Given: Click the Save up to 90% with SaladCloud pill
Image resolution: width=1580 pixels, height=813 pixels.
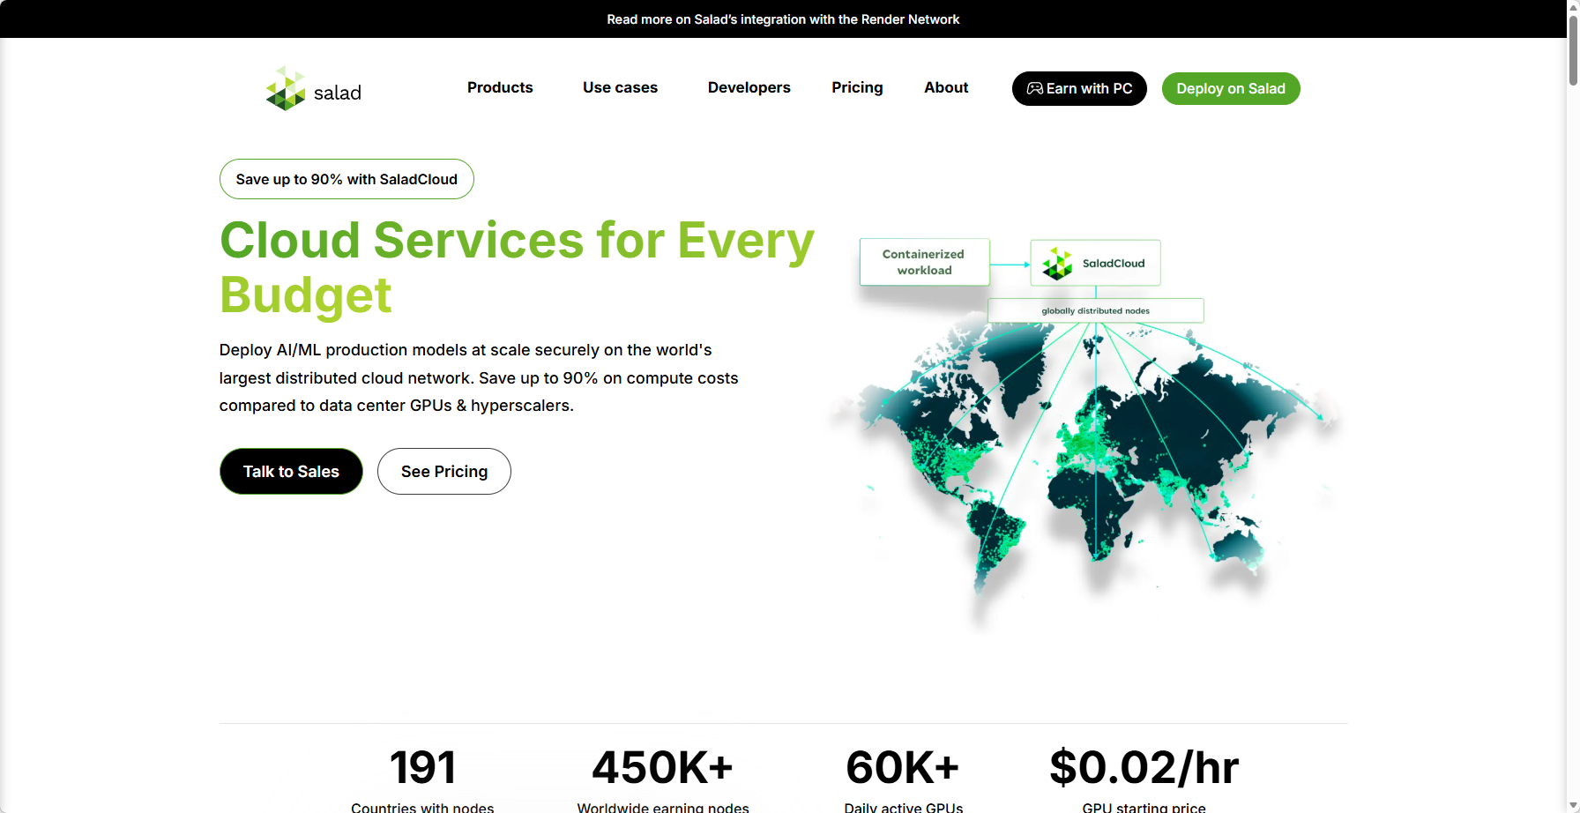Looking at the screenshot, I should tap(347, 179).
